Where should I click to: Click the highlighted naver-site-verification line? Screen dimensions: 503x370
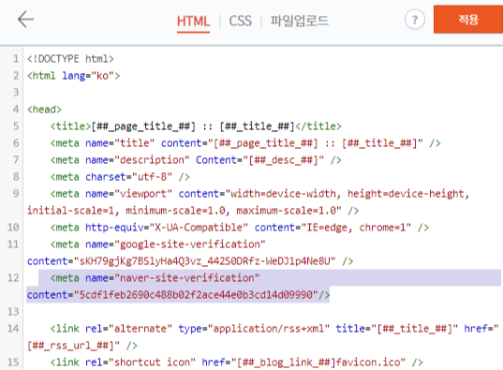[155, 278]
